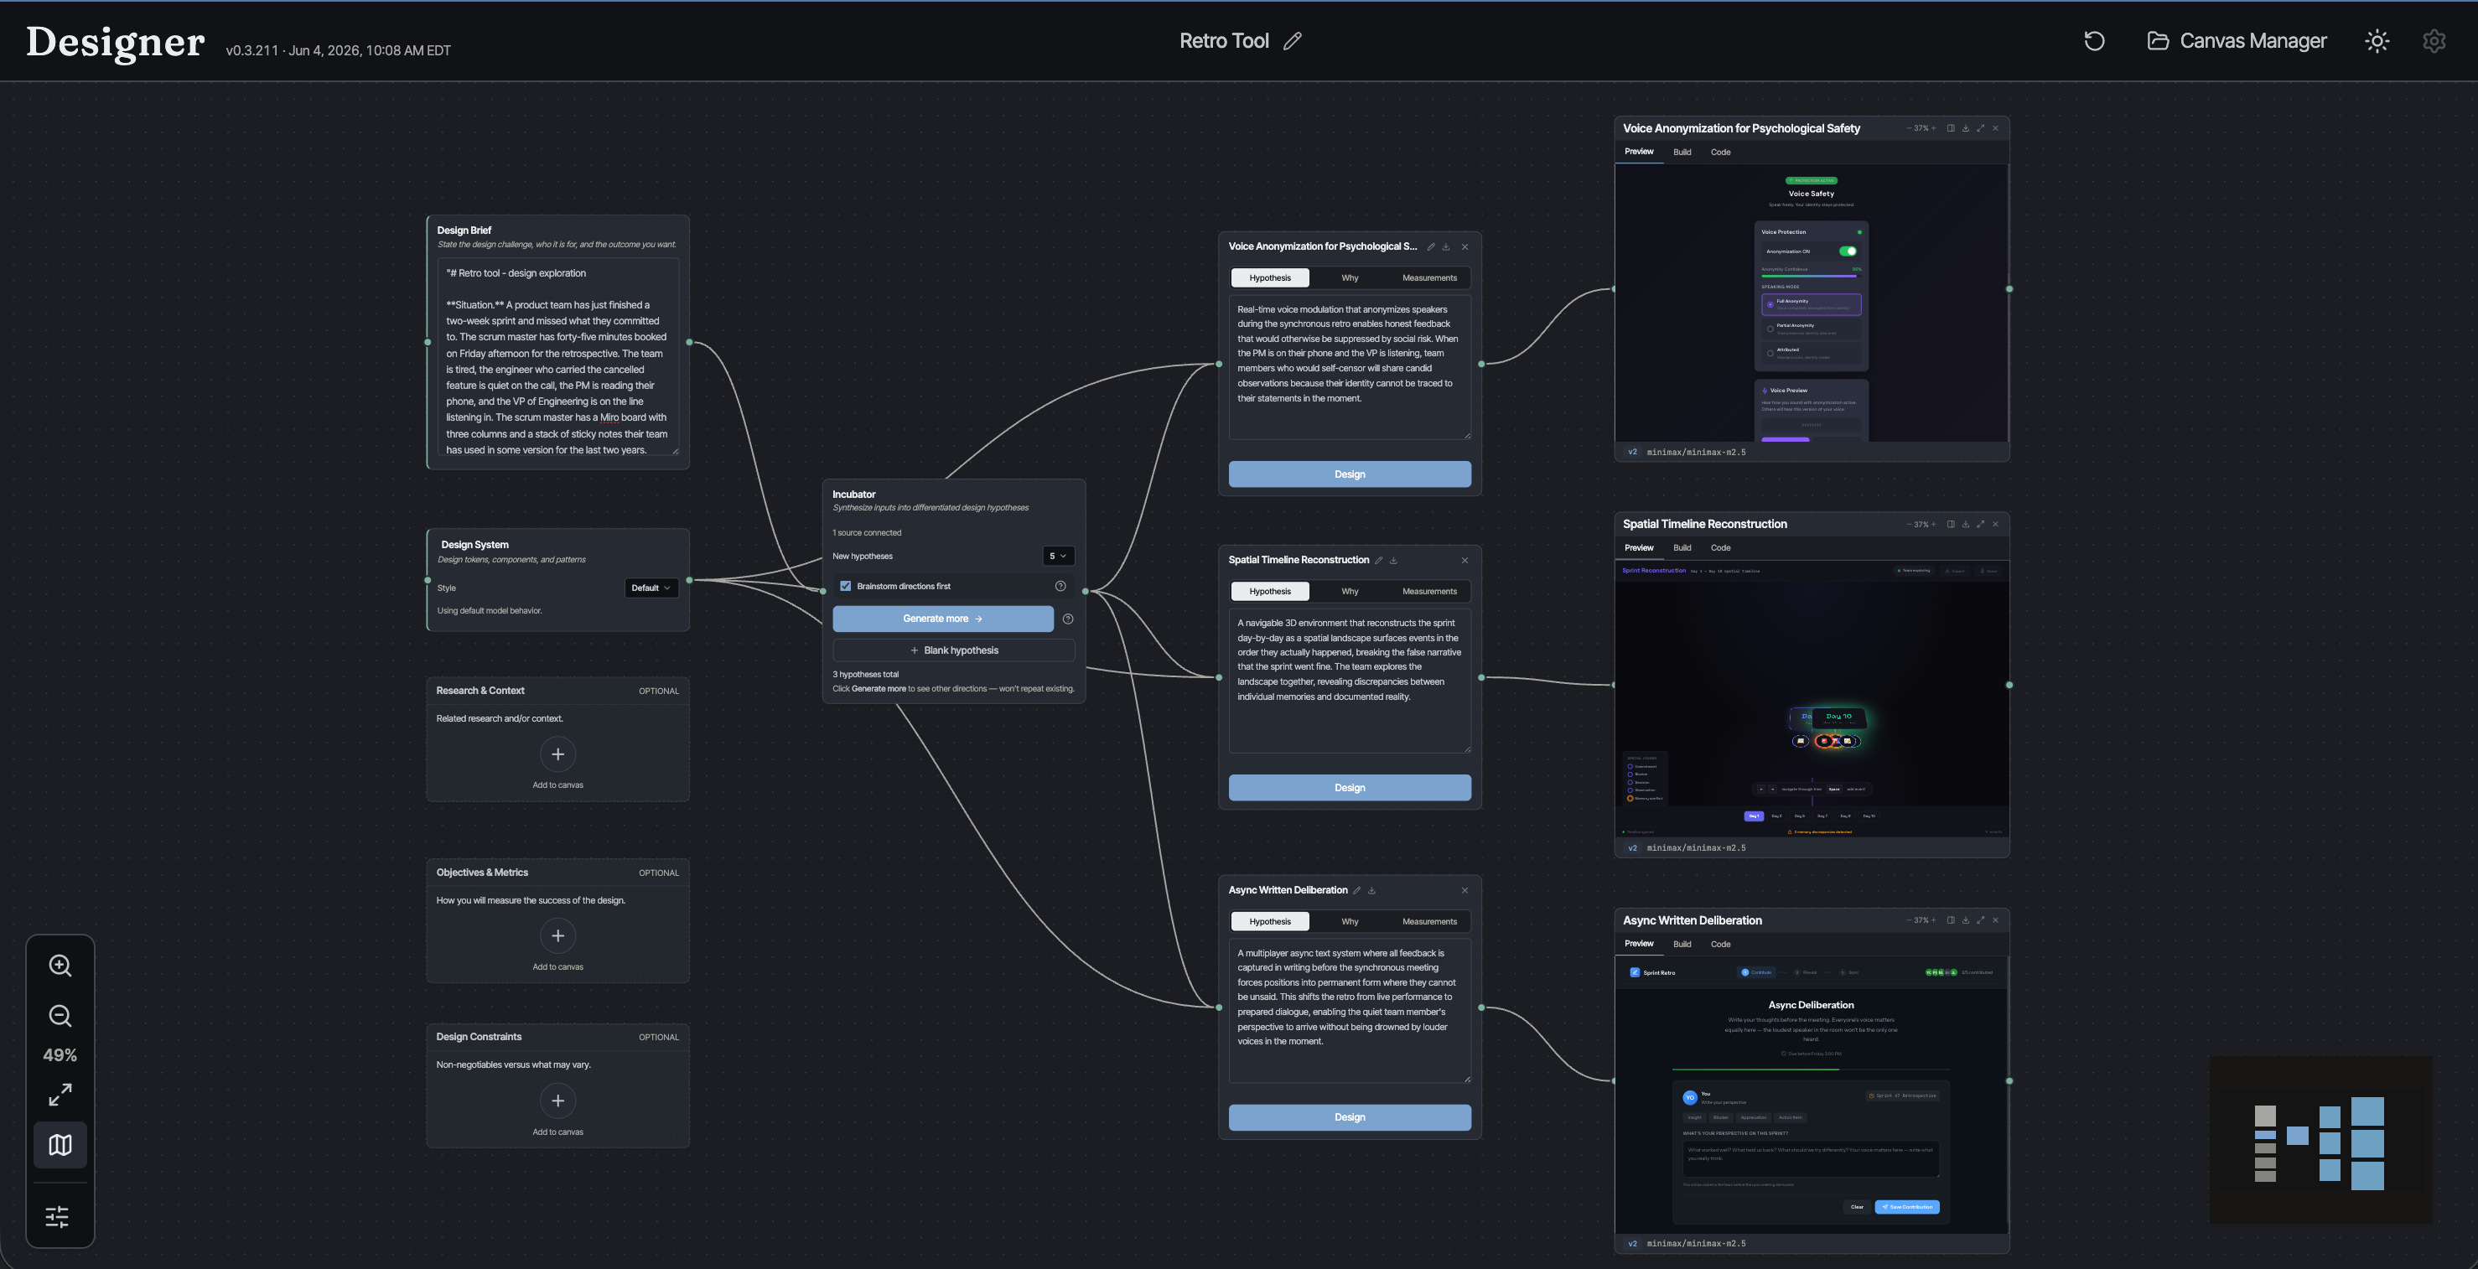
Task: Expand Async Written Deliberation preview to fullscreen
Action: click(1981, 919)
